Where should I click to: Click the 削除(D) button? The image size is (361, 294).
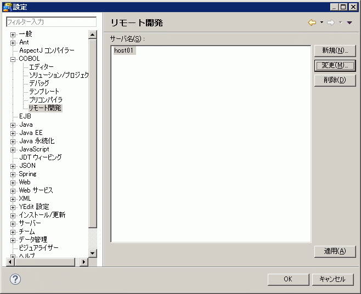pyautogui.click(x=335, y=80)
